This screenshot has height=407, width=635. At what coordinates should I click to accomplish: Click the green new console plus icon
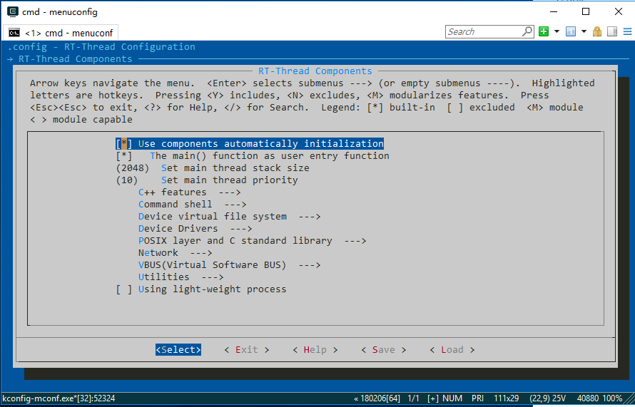[x=544, y=31]
